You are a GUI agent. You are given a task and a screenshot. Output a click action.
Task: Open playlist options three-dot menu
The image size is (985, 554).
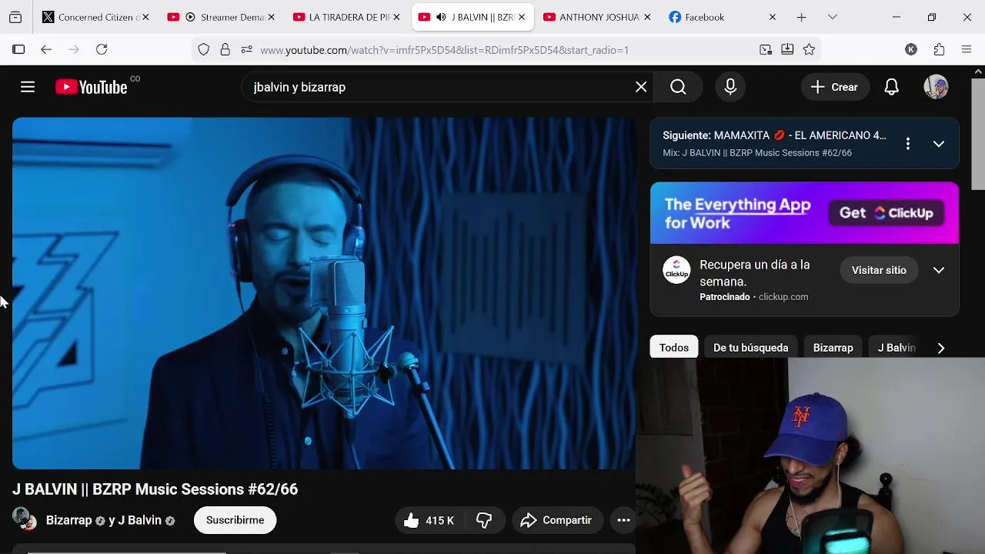point(908,144)
